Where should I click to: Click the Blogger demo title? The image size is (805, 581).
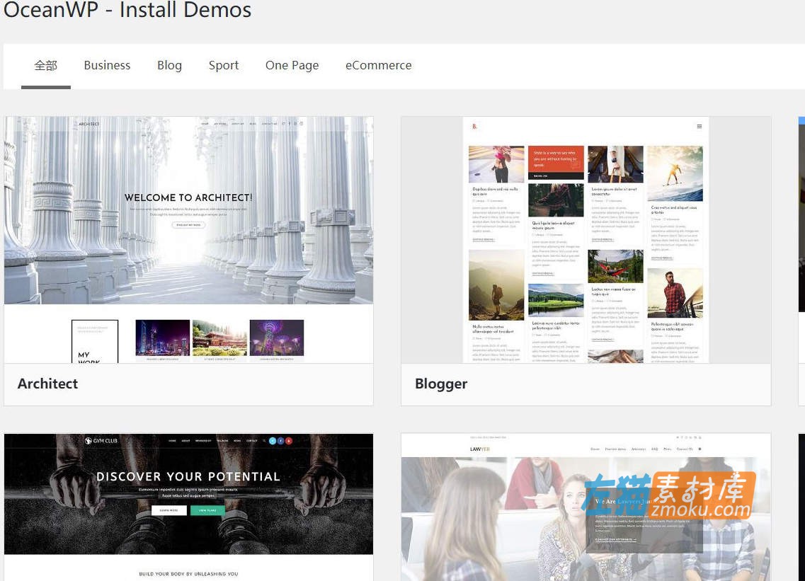pyautogui.click(x=441, y=384)
